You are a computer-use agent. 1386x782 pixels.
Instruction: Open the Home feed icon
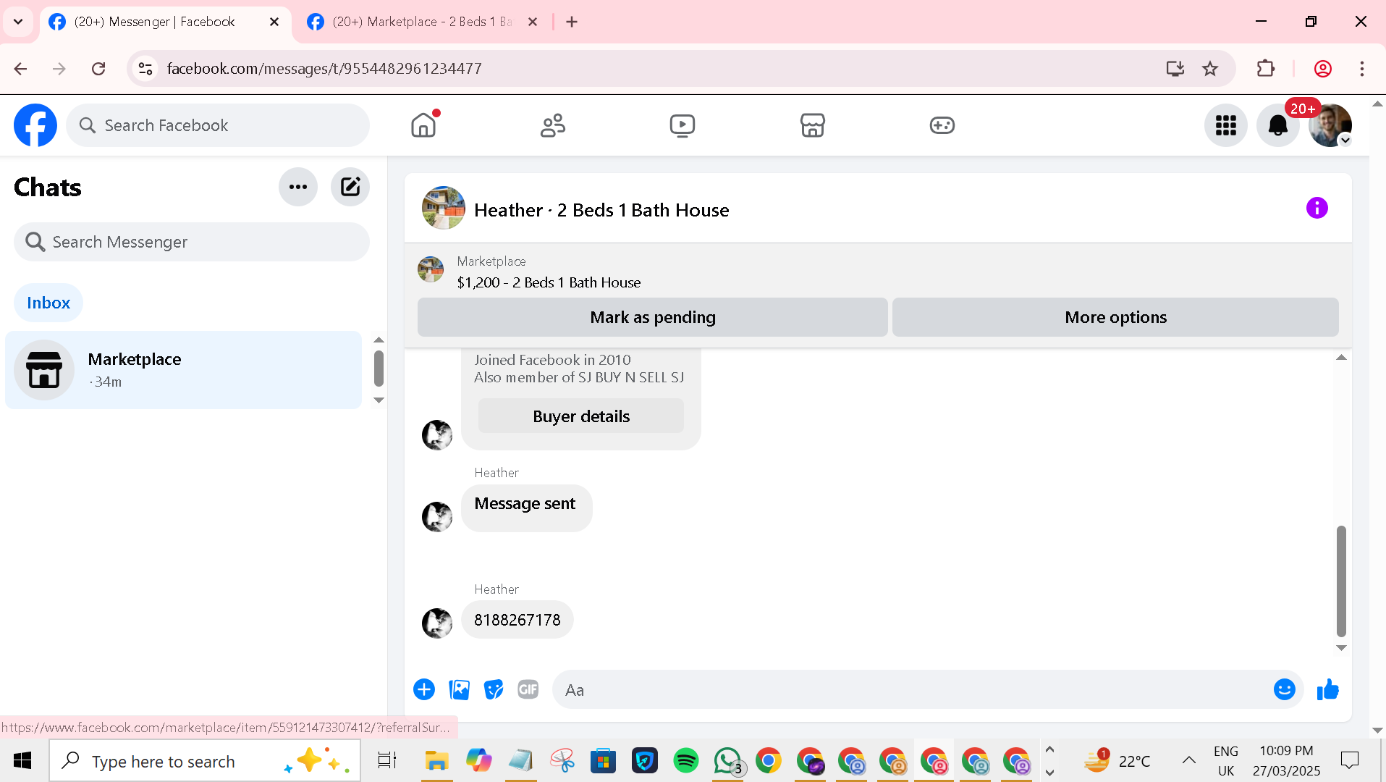pos(423,125)
